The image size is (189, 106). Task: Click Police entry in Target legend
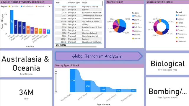(x=179, y=23)
